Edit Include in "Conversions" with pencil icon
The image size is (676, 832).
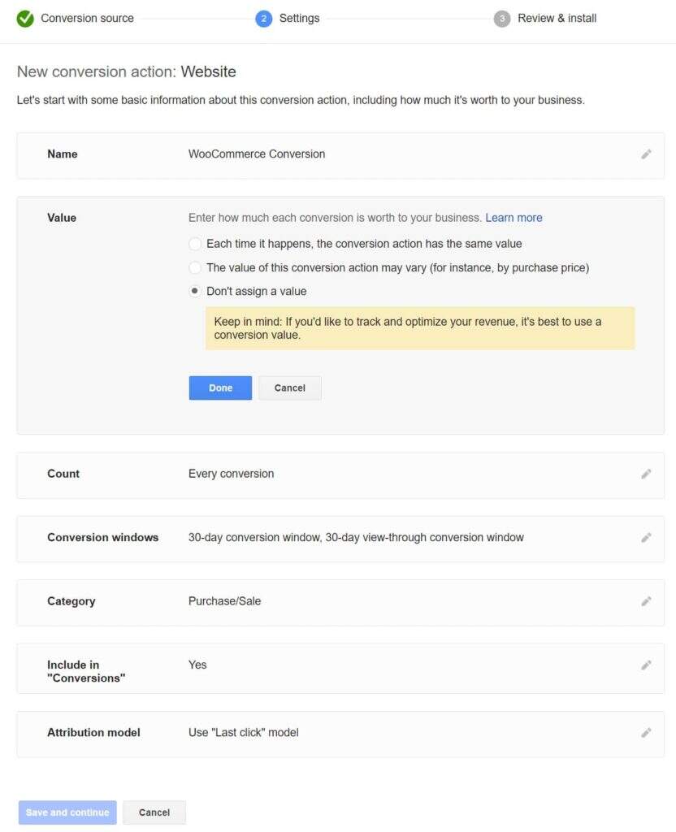[646, 665]
